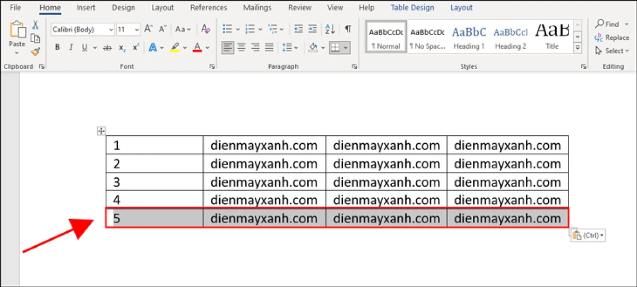Open Text Effects glowing A icon

(x=153, y=48)
